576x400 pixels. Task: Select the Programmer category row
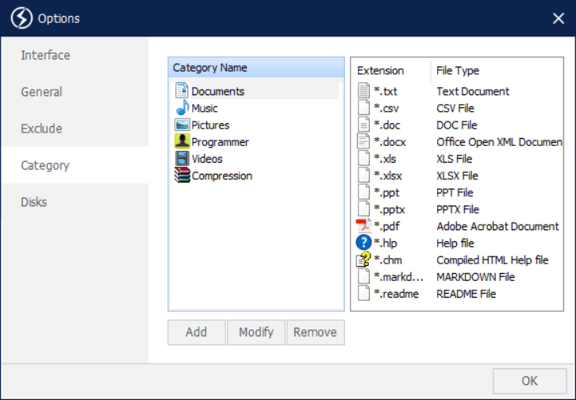coord(256,142)
